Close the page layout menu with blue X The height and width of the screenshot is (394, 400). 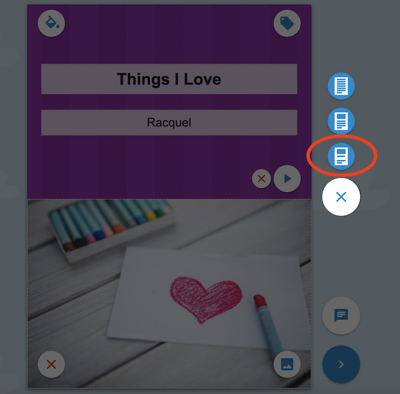[341, 197]
